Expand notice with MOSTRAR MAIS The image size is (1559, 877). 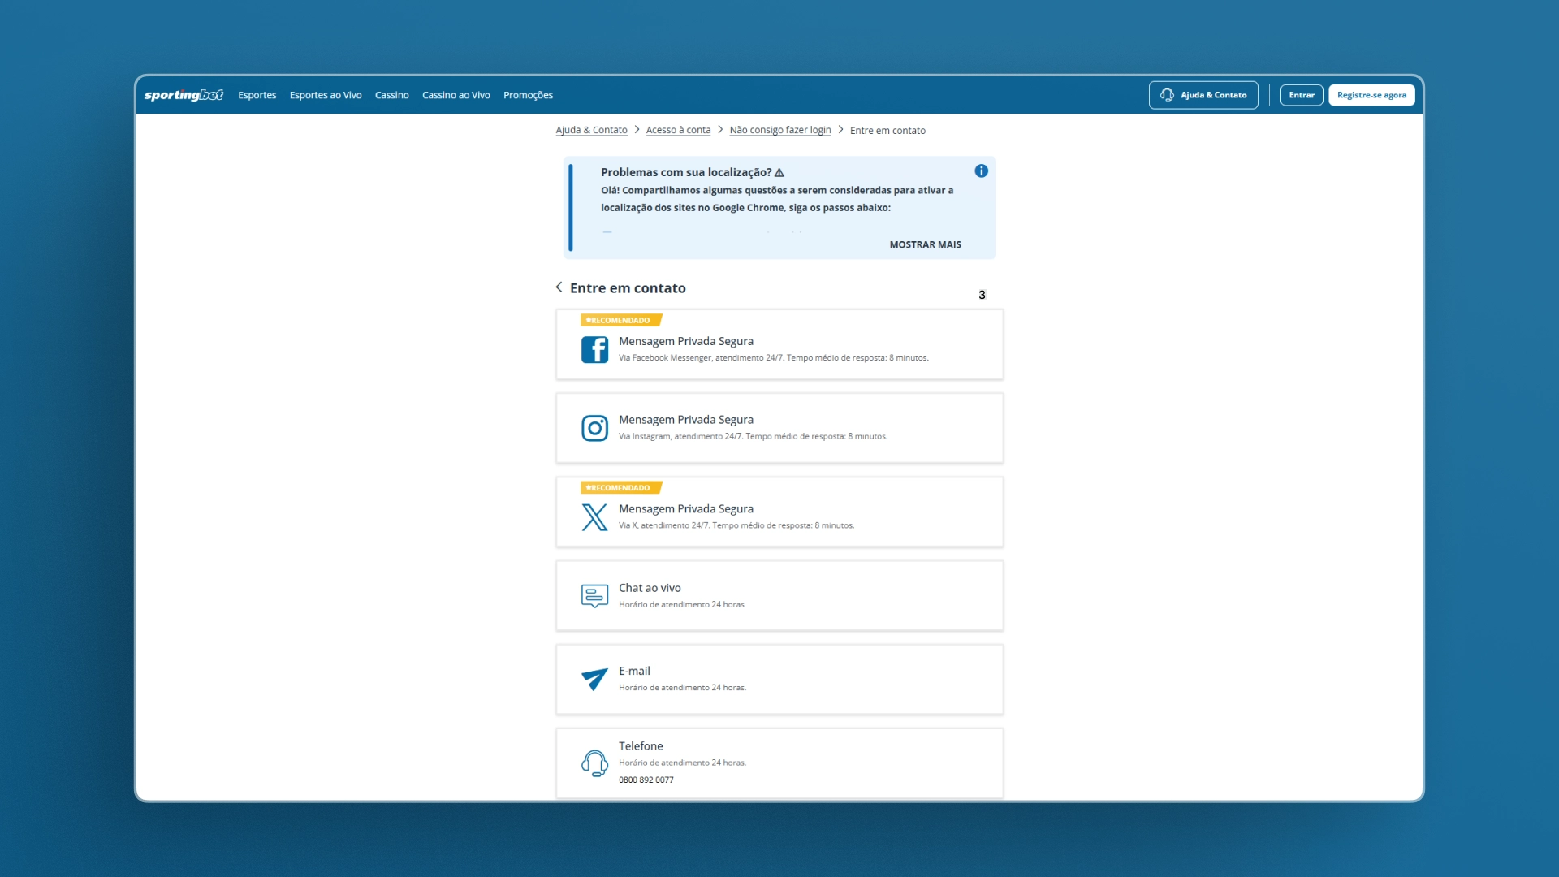click(x=925, y=244)
